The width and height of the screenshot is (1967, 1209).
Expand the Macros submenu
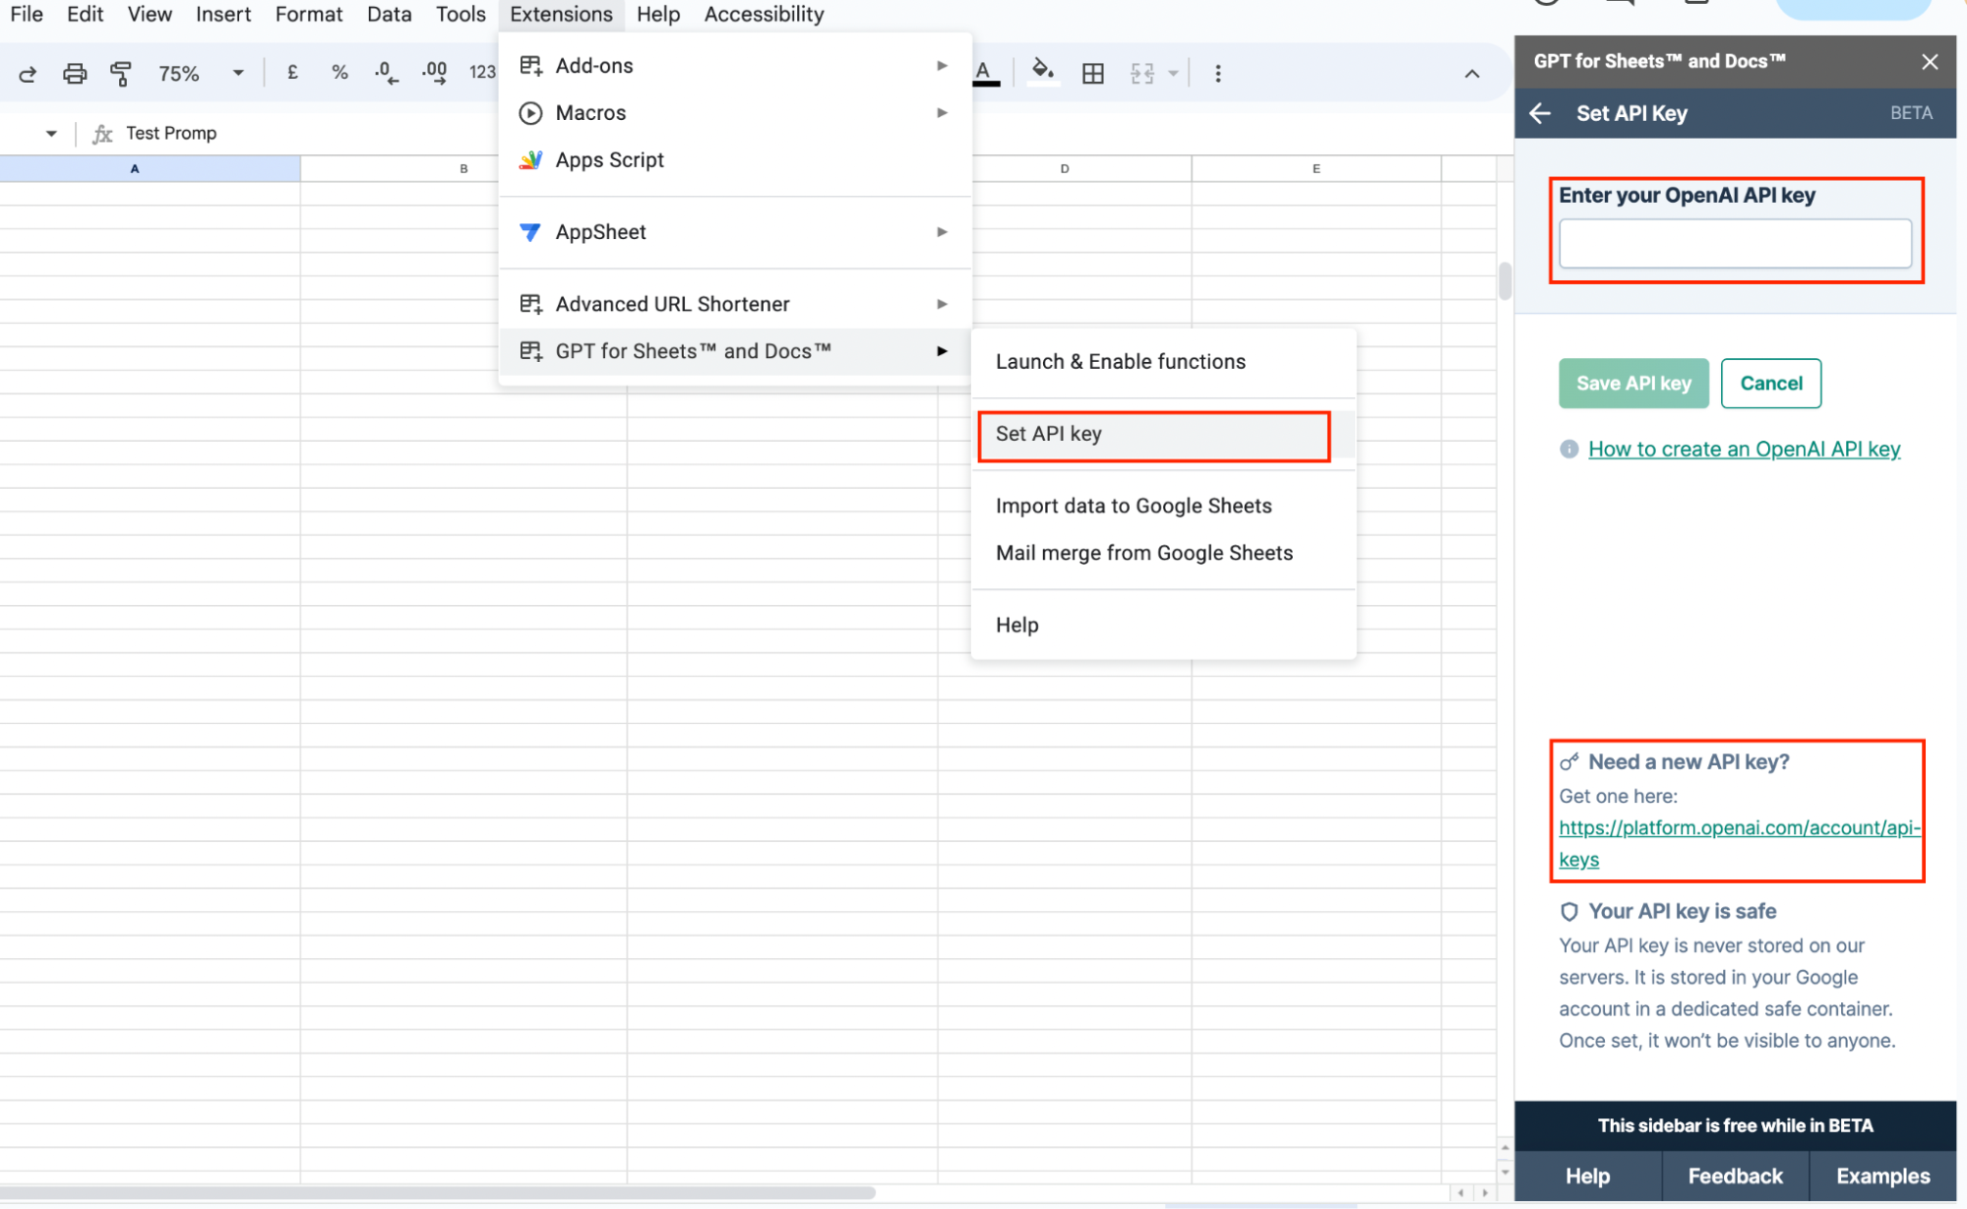pyautogui.click(x=735, y=113)
